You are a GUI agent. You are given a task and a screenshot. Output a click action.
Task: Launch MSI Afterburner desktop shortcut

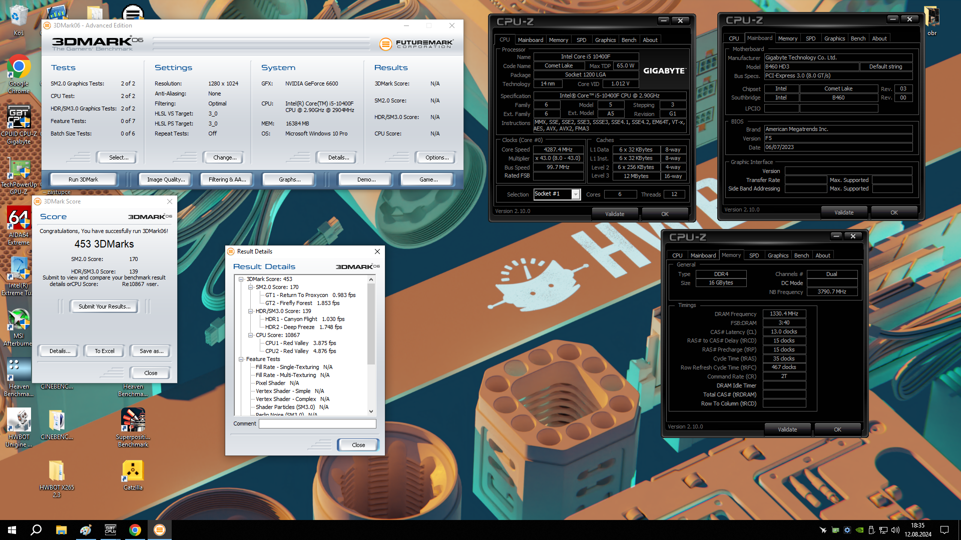[x=19, y=327]
